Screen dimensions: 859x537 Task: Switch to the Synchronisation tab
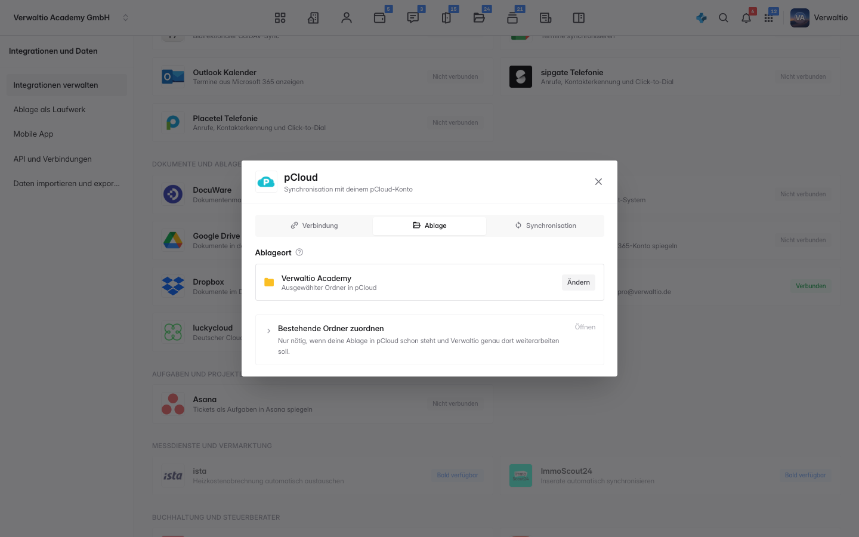pyautogui.click(x=545, y=226)
